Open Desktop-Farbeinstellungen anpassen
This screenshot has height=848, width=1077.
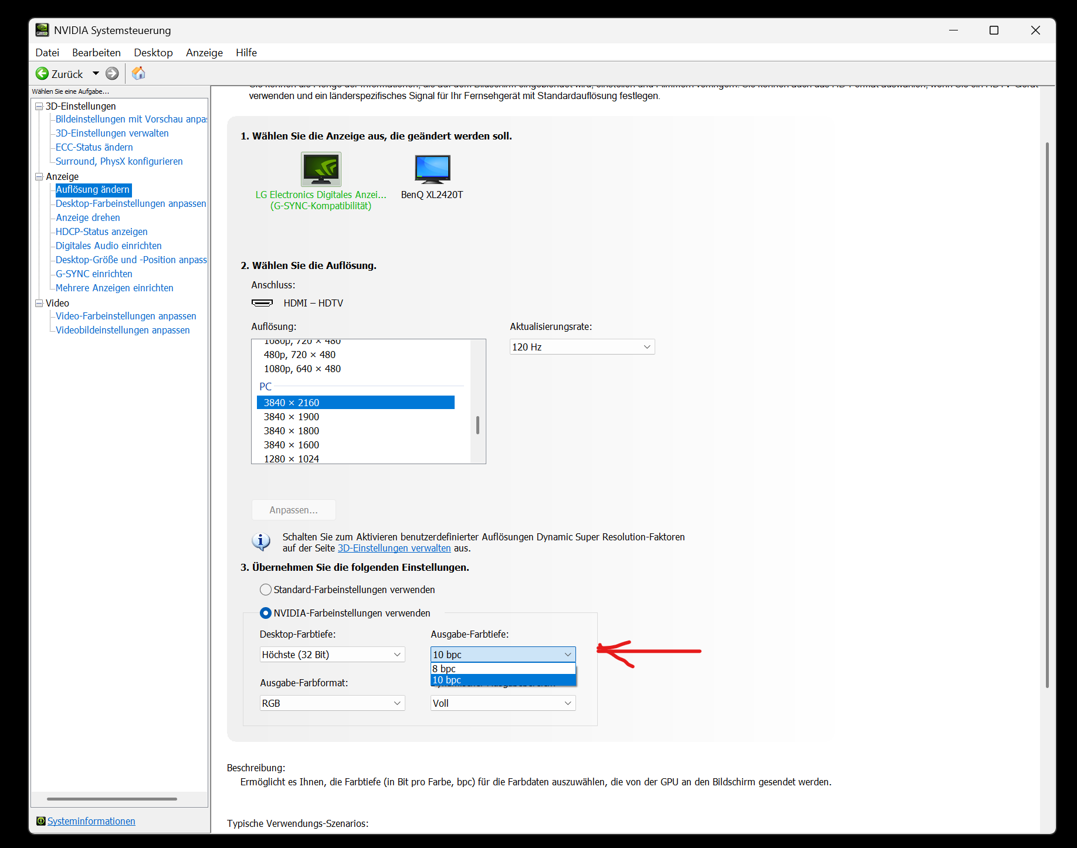131,203
